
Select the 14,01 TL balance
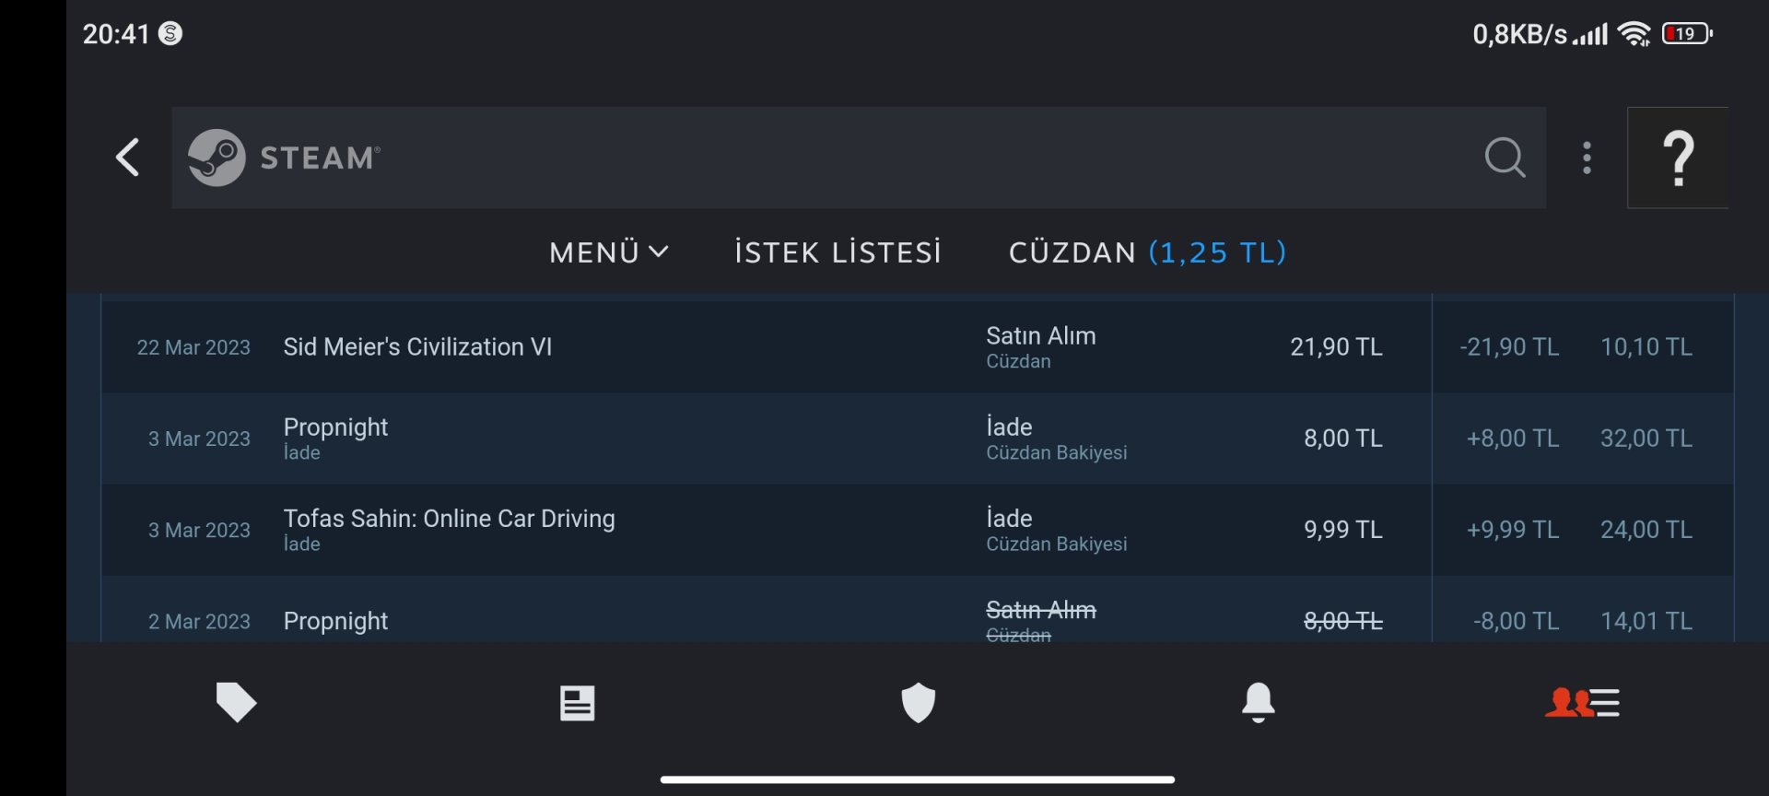pos(1646,621)
